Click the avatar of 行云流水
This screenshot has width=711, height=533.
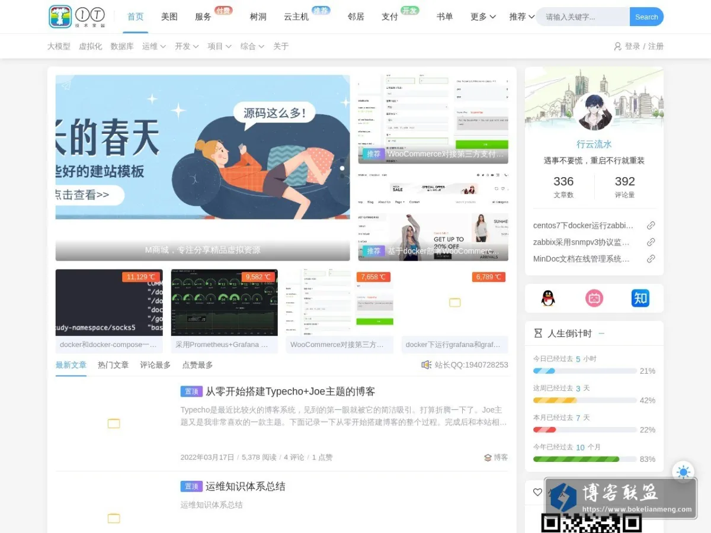(x=594, y=113)
